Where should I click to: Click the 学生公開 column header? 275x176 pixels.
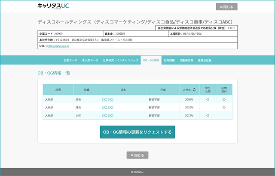(208, 89)
